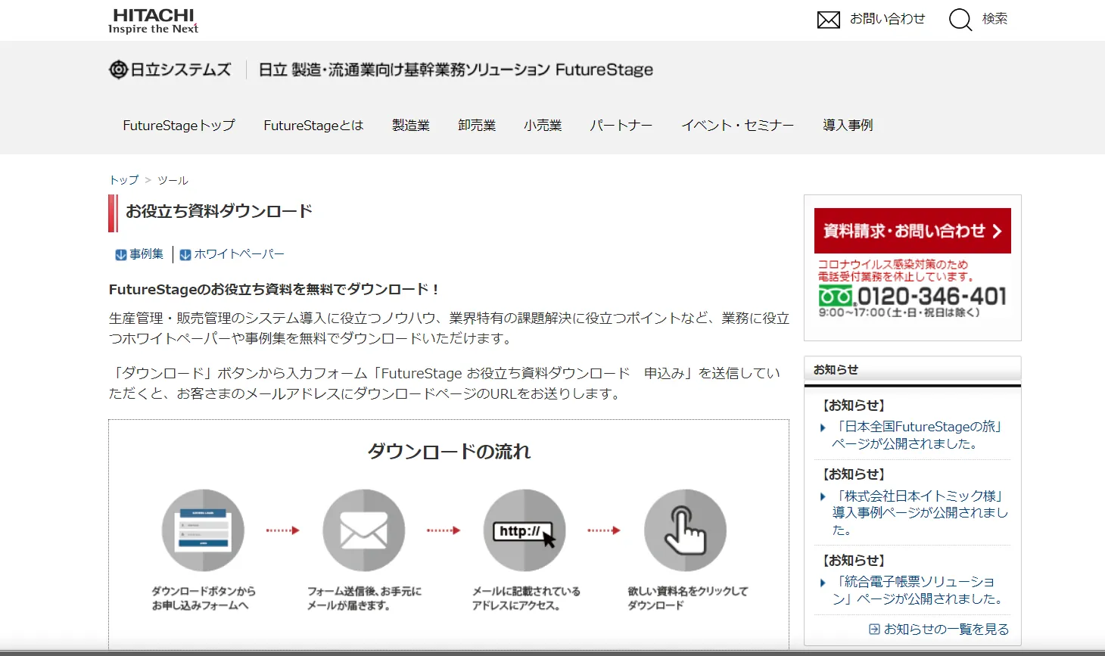Jump to the 事例集 section link
This screenshot has width=1105, height=656.
[x=146, y=254]
